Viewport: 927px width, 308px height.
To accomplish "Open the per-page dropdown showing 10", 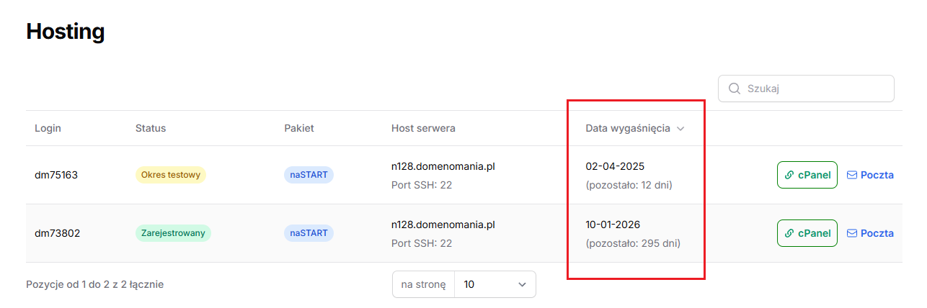I will pyautogui.click(x=495, y=284).
